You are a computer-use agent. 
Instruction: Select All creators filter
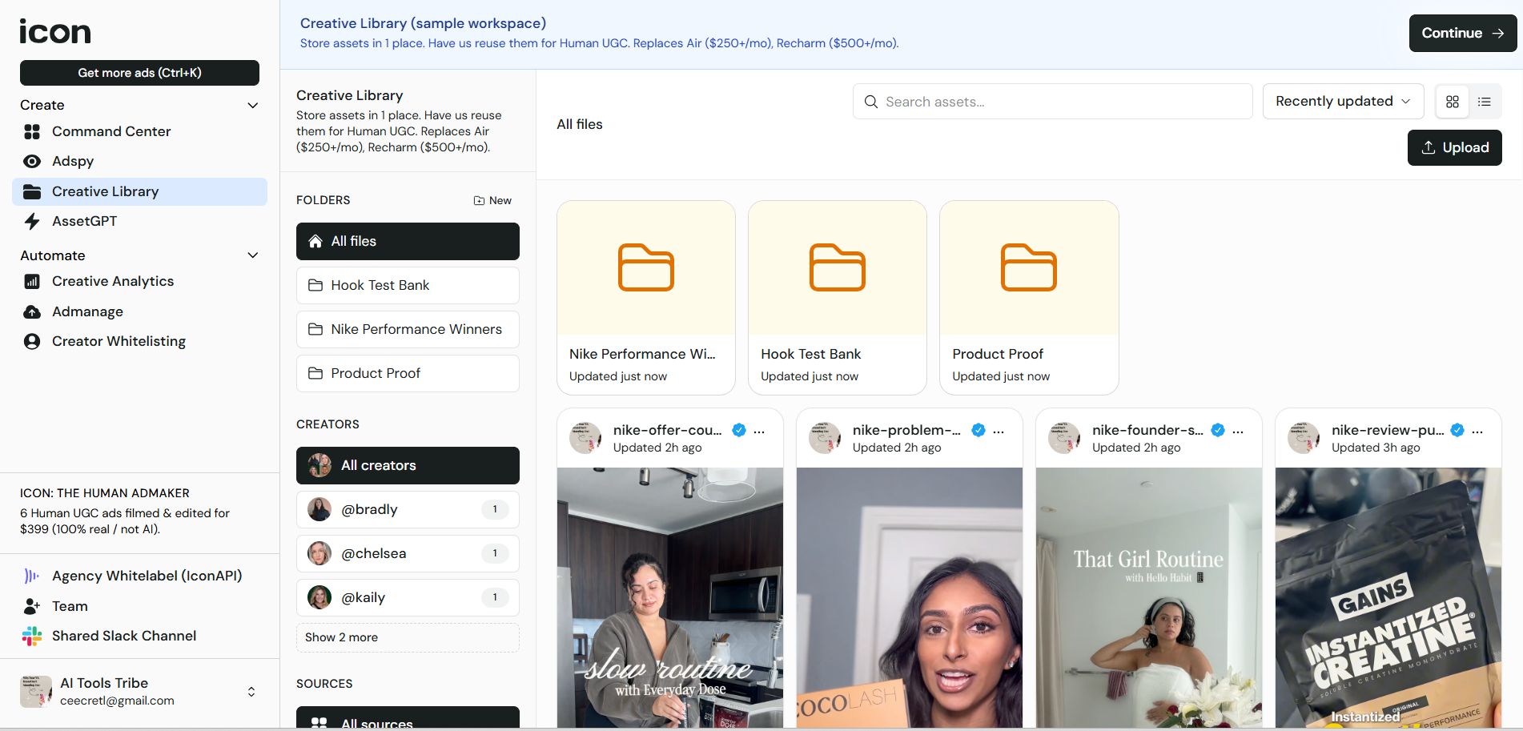408,465
